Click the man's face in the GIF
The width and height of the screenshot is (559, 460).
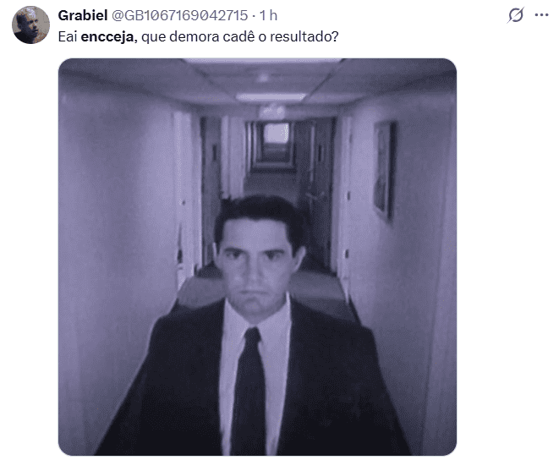point(257,264)
